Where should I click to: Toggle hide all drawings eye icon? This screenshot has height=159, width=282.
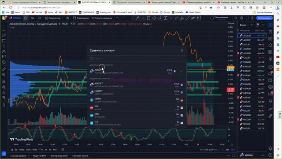pos(4,98)
